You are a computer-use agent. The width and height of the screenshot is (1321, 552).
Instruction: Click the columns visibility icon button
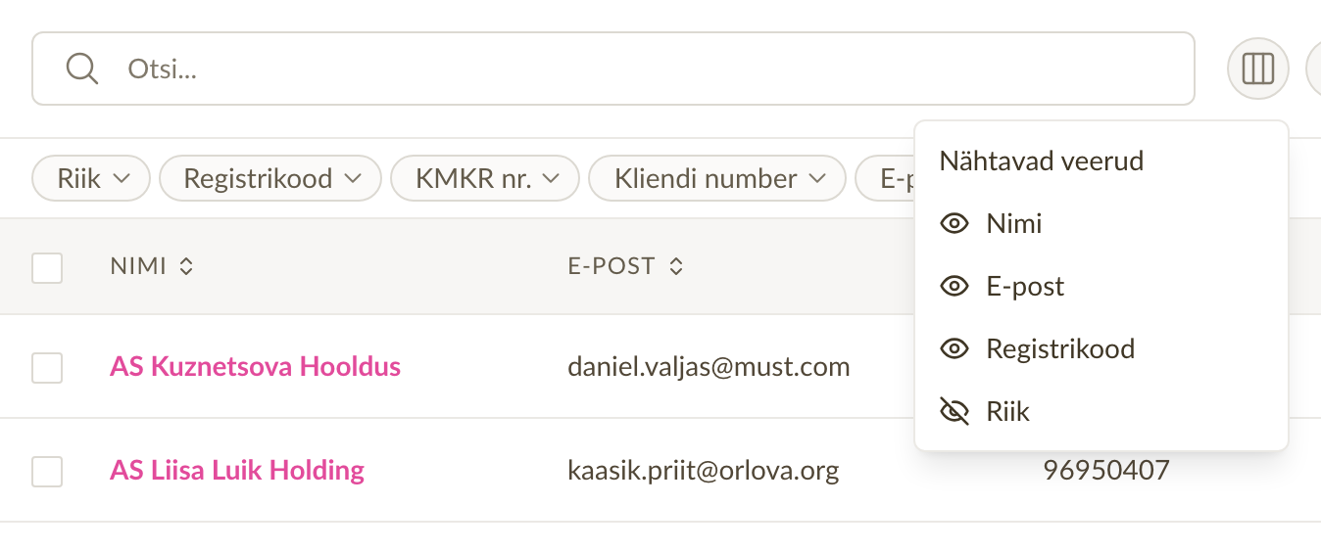1257,69
